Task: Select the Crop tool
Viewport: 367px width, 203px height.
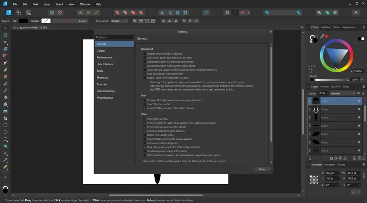Action: pos(5,118)
